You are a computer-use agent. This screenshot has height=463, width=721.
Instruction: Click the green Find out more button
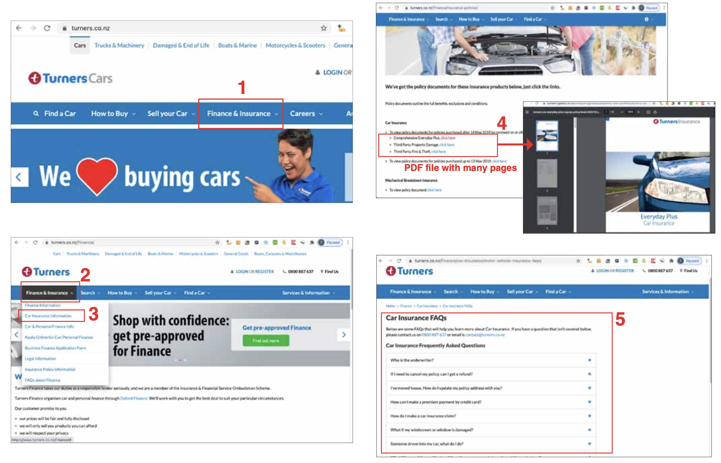pyautogui.click(x=266, y=341)
